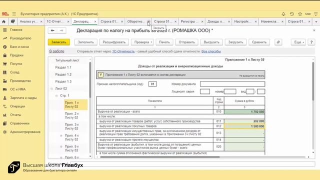Image resolution: width=320 pixels, height=180 pixels.
Task: Click Сравнить button
Action: pos(259,42)
